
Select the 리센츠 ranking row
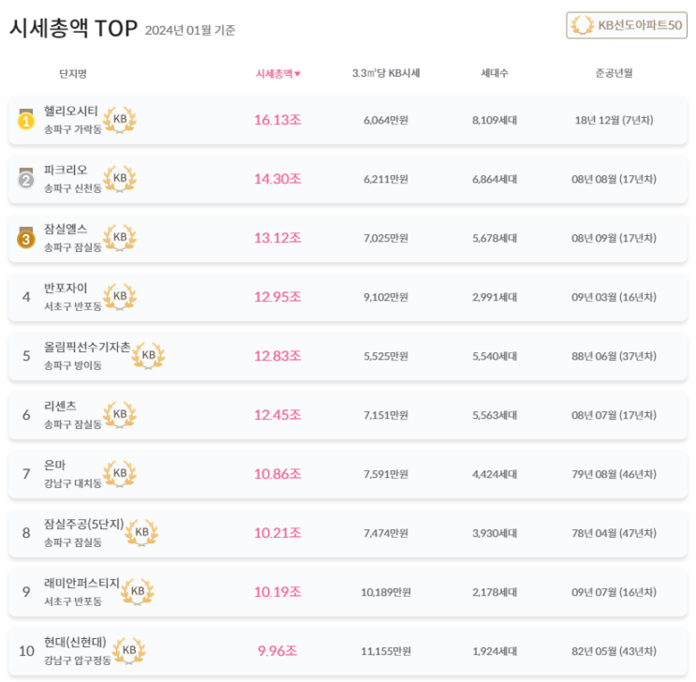[348, 415]
